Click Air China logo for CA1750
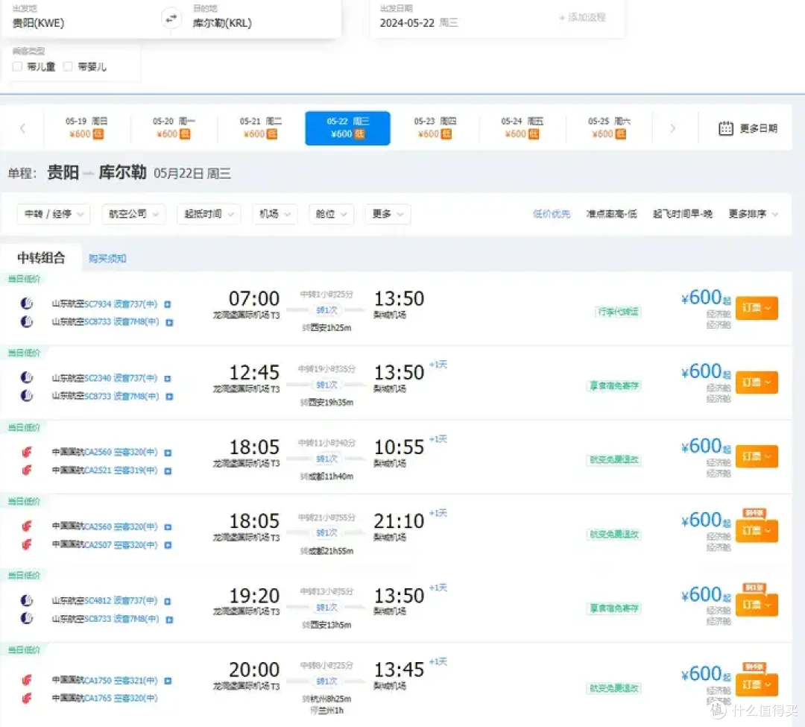The height and width of the screenshot is (727, 805). (27, 680)
